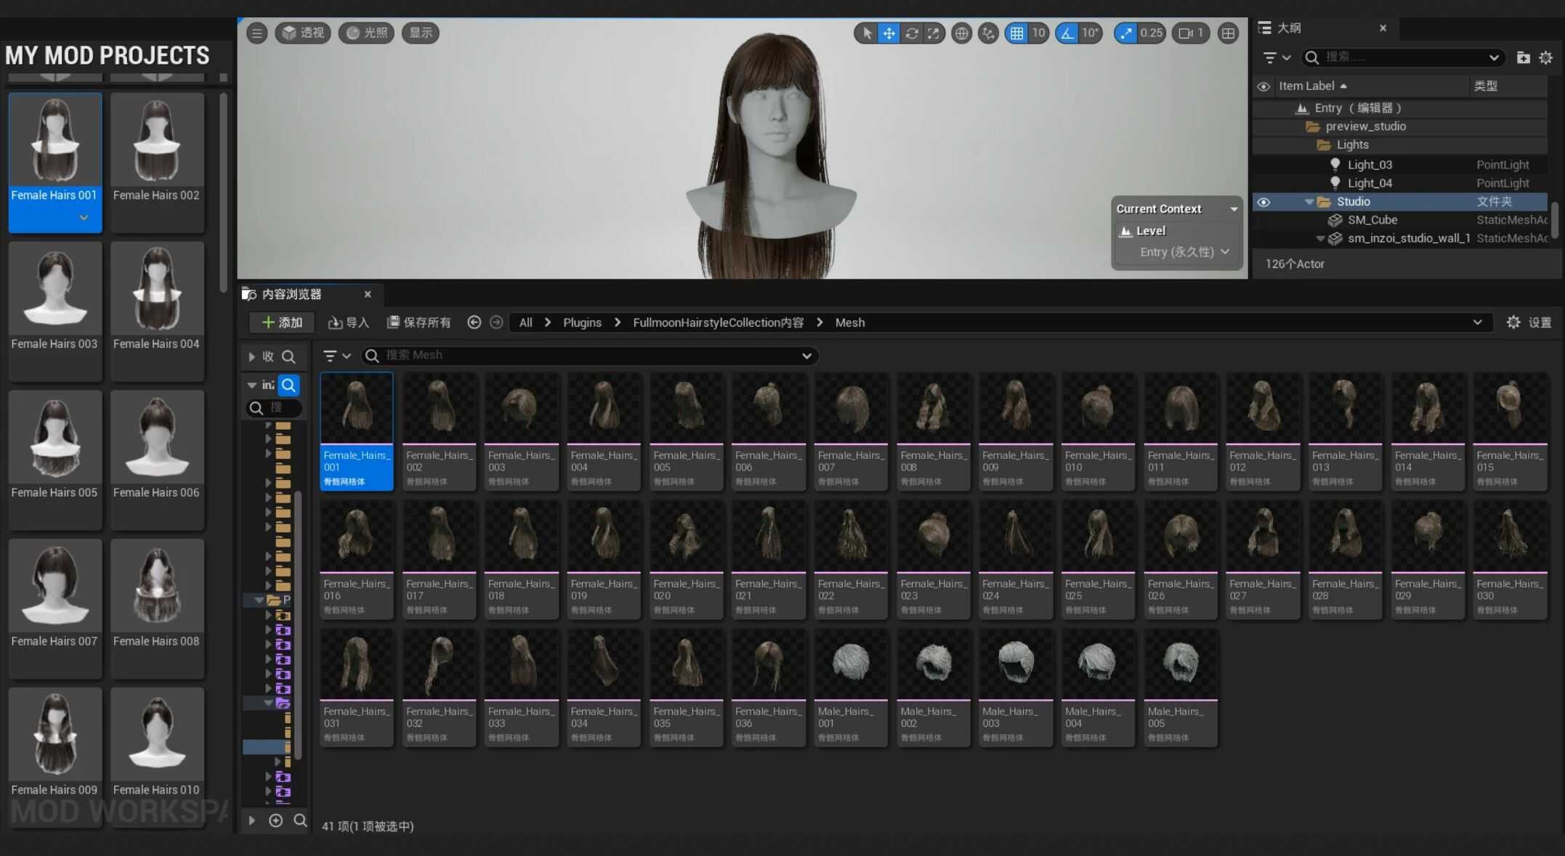Toggle rotation angle snapping

[1067, 33]
